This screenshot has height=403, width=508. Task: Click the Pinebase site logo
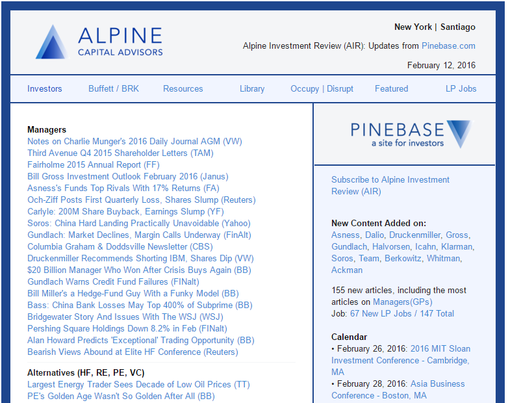click(411, 135)
